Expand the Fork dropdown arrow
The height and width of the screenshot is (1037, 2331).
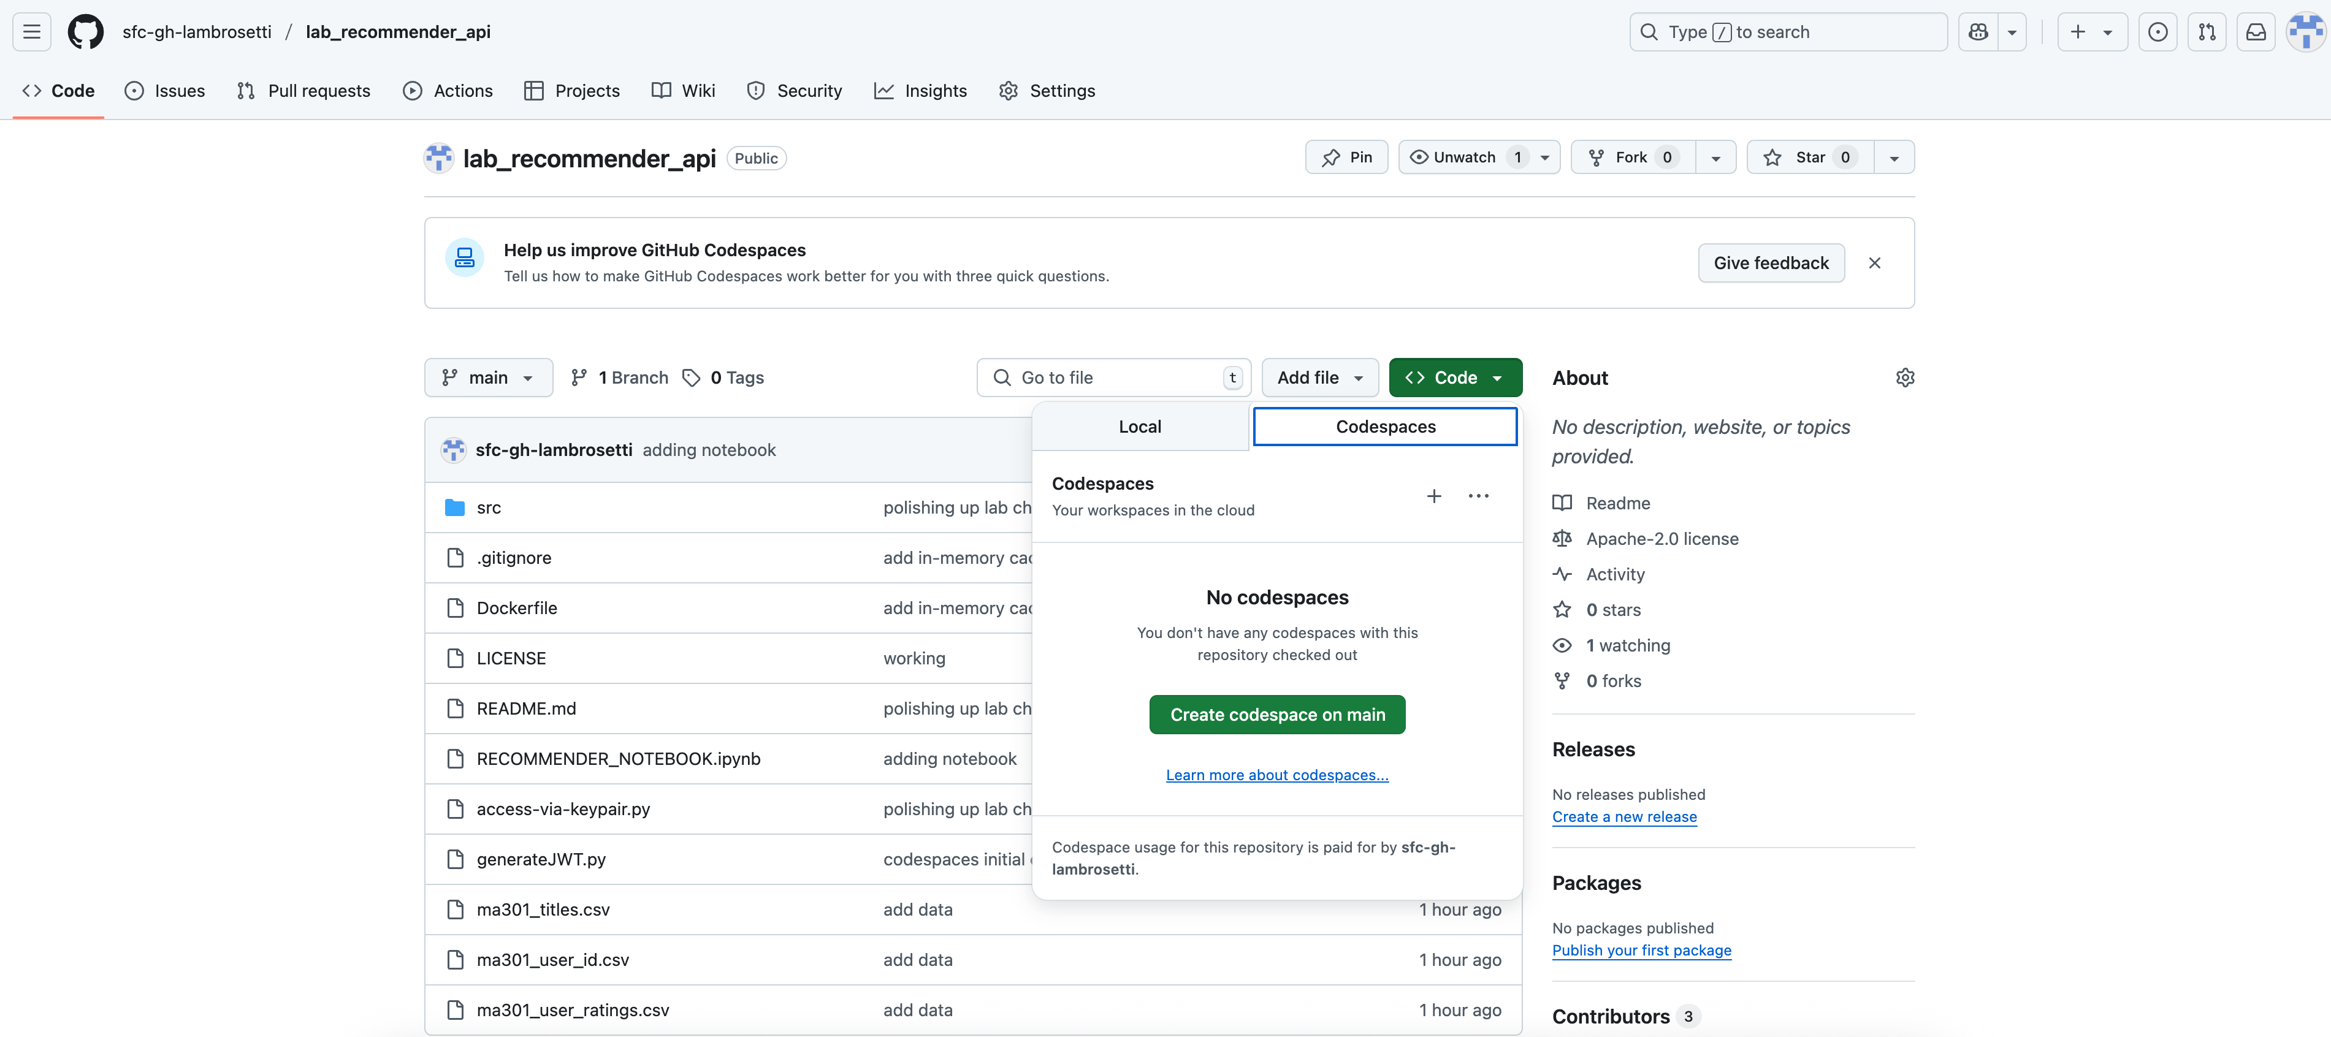click(1715, 158)
